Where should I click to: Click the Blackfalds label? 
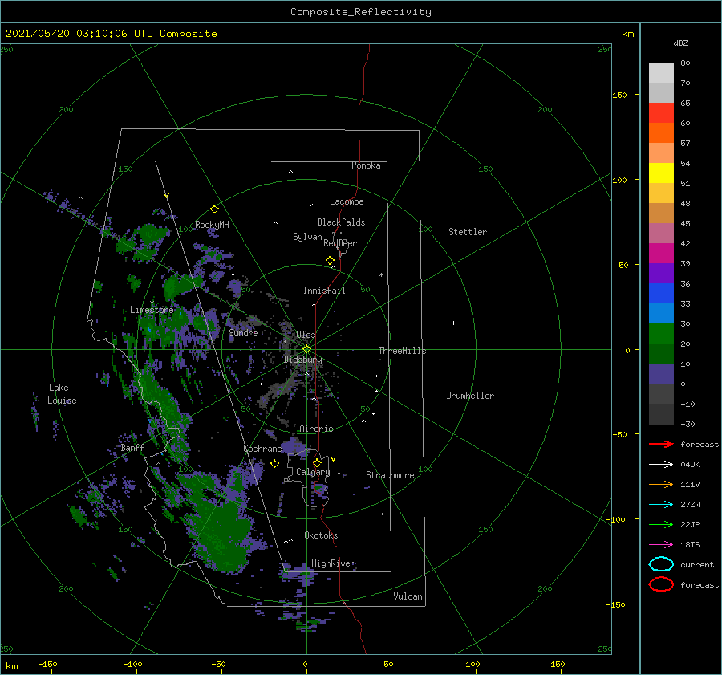pos(341,222)
